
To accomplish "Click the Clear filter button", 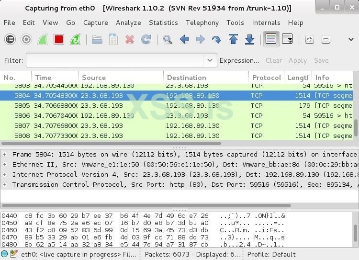I will pos(274,60).
